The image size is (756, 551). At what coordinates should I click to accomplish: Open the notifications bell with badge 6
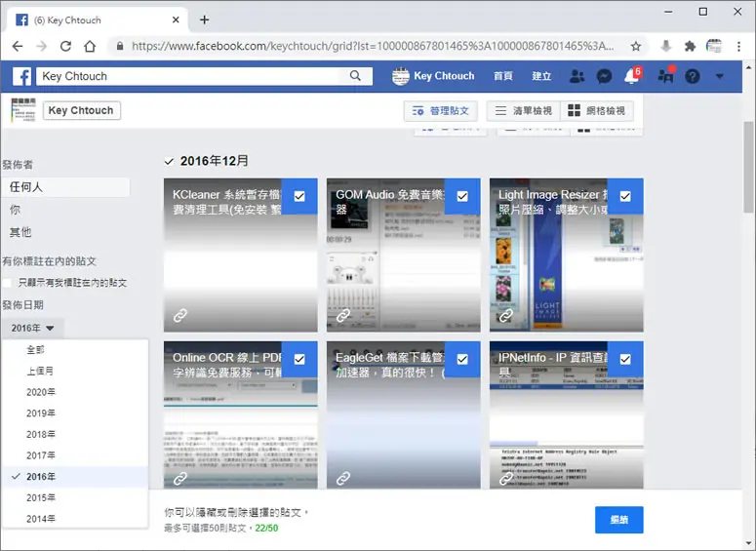point(632,76)
